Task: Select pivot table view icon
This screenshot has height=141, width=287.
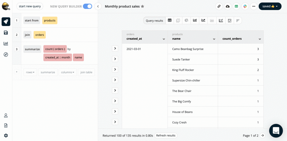Action: click(230, 20)
